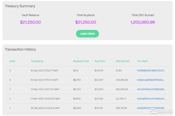The width and height of the screenshot is (175, 116).
Task: Open transaction hash 0x9a1cab26dc079fa6e
Action: (x=151, y=80)
